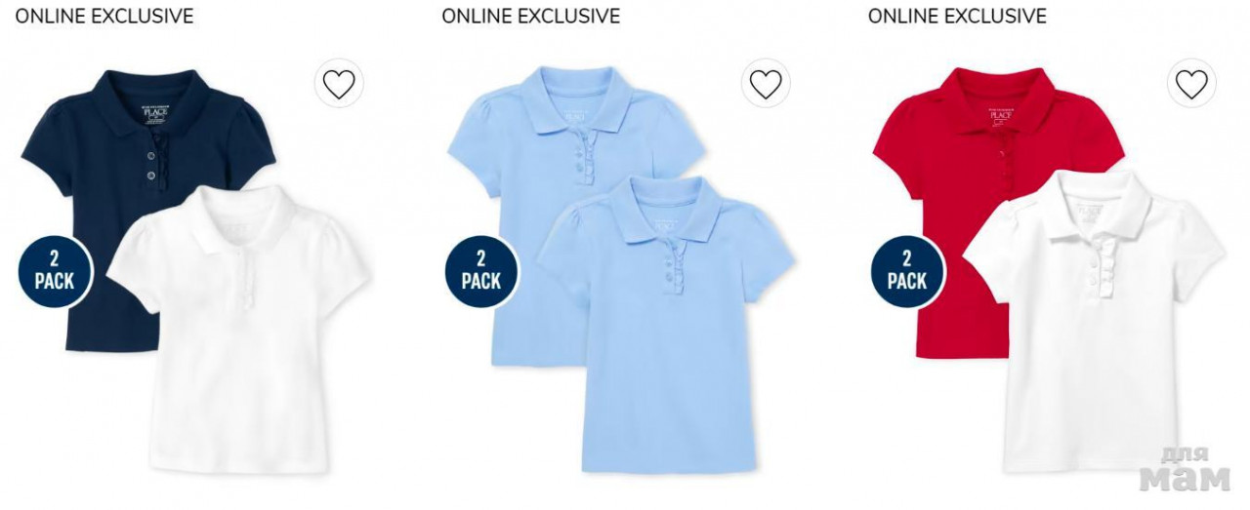Select the 2 PACK badge on the light blue polos
The width and height of the screenshot is (1250, 510).
point(481,270)
